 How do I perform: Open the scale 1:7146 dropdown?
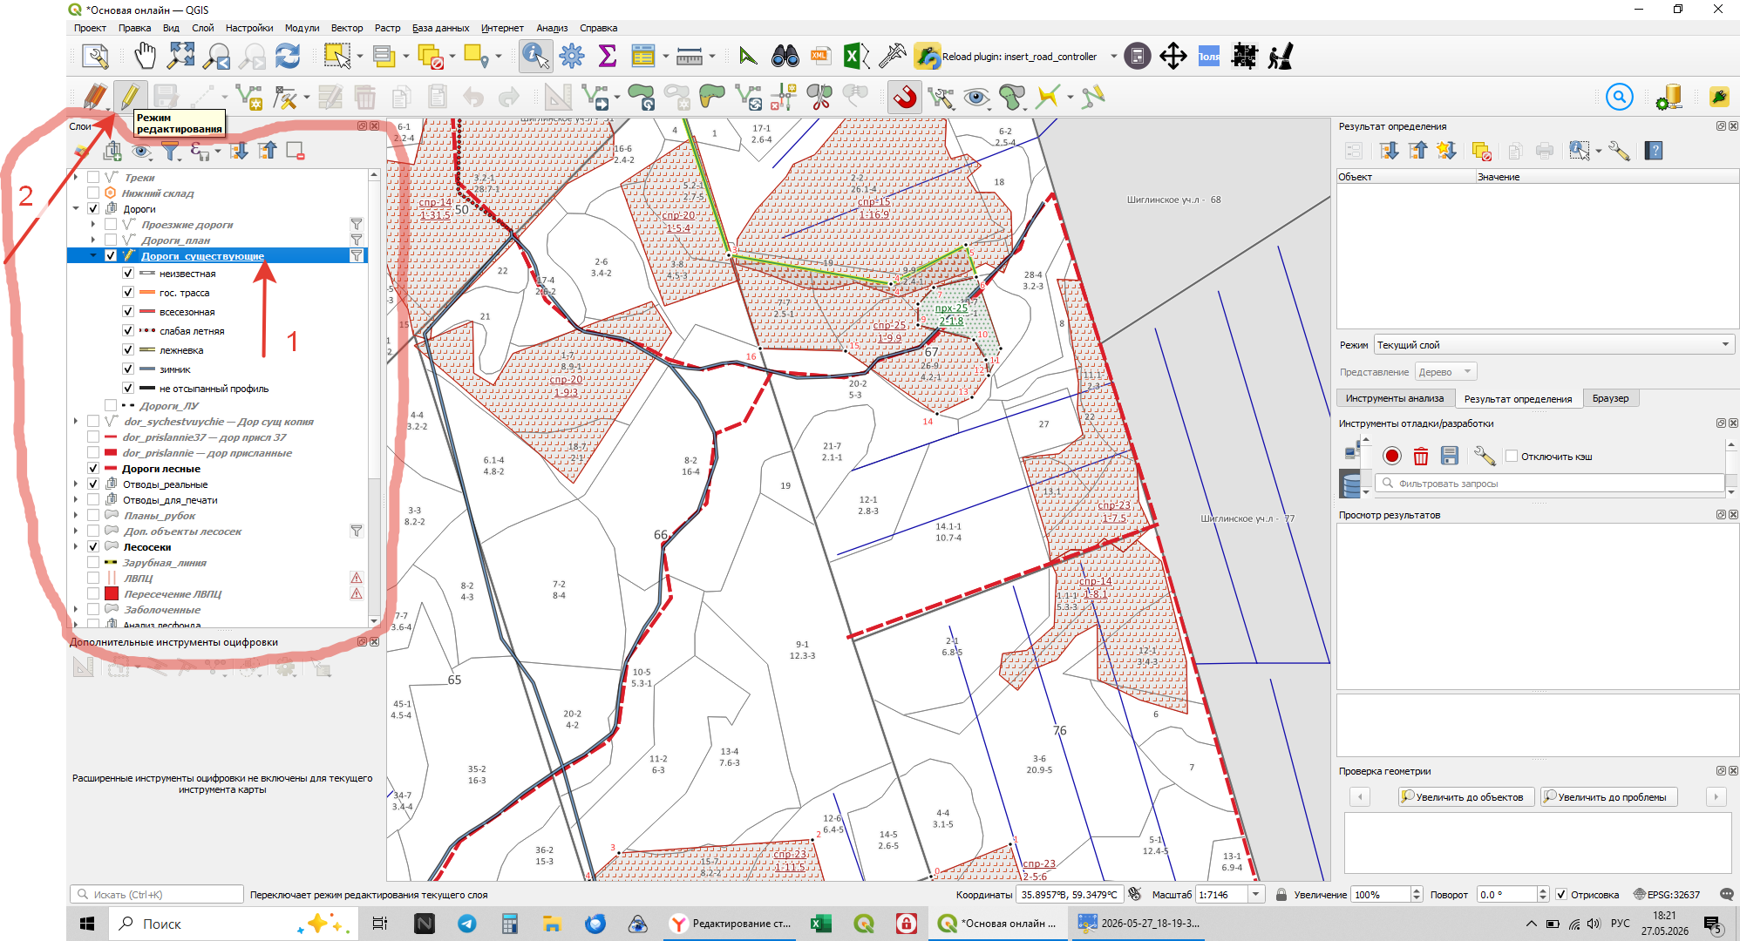tap(1256, 895)
